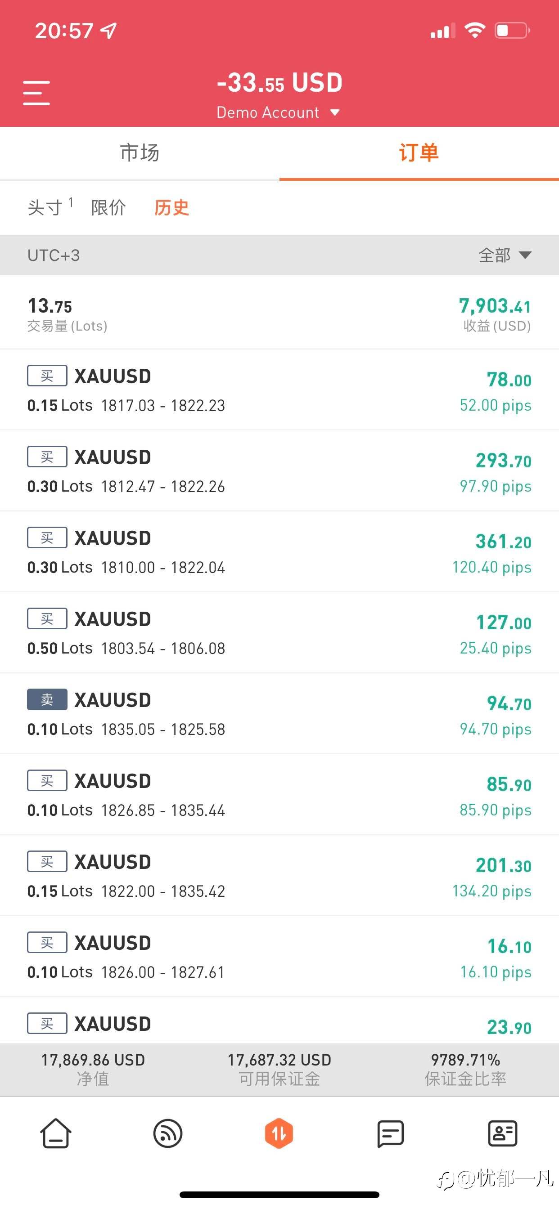The image size is (559, 1209).
Task: Select the 订单 tab
Action: click(419, 153)
